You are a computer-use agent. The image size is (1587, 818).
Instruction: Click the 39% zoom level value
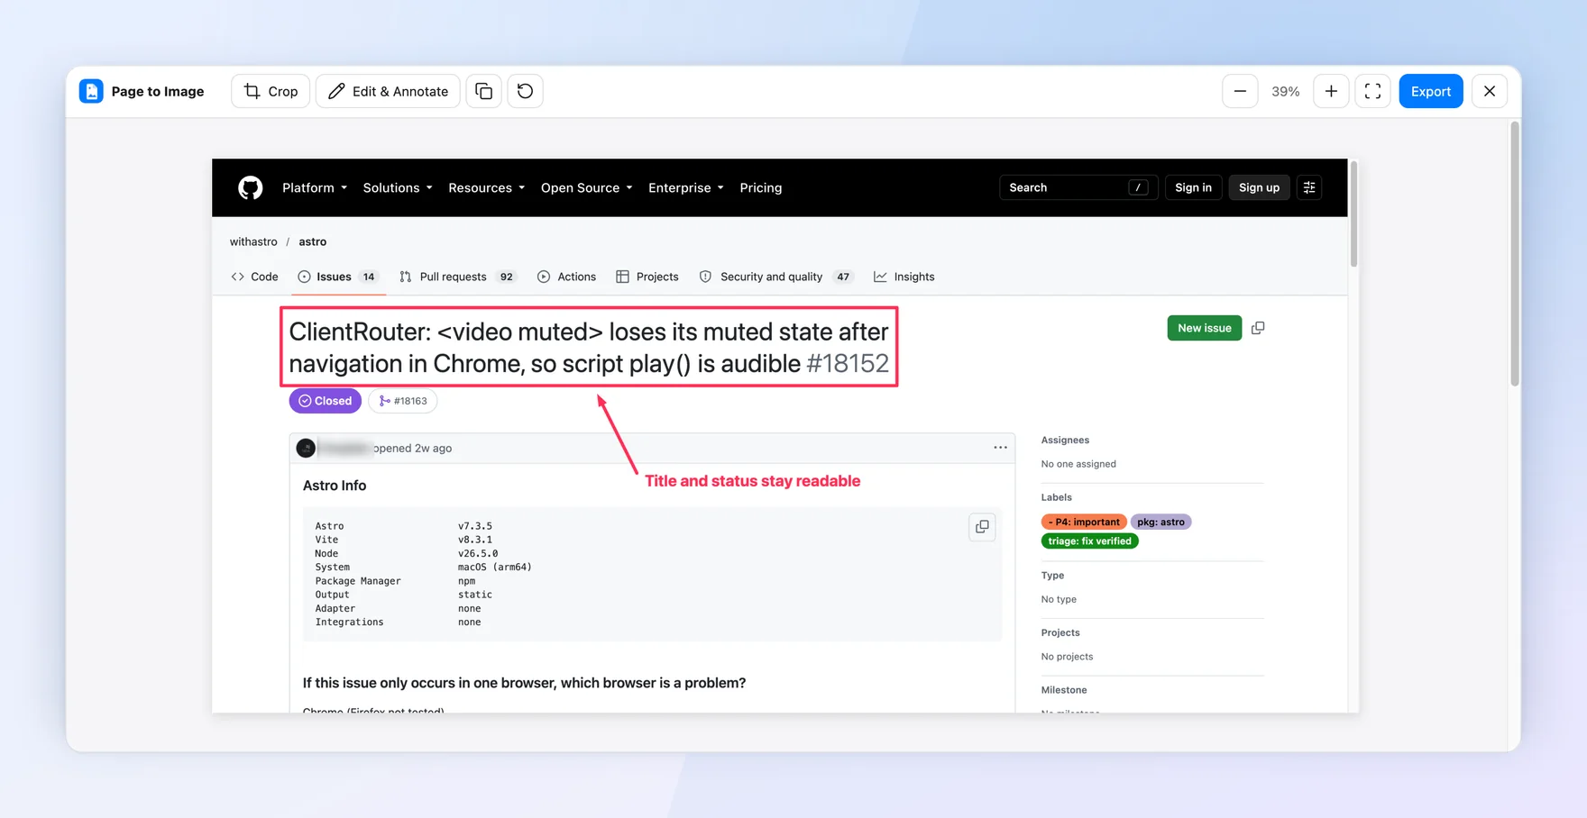(1285, 91)
